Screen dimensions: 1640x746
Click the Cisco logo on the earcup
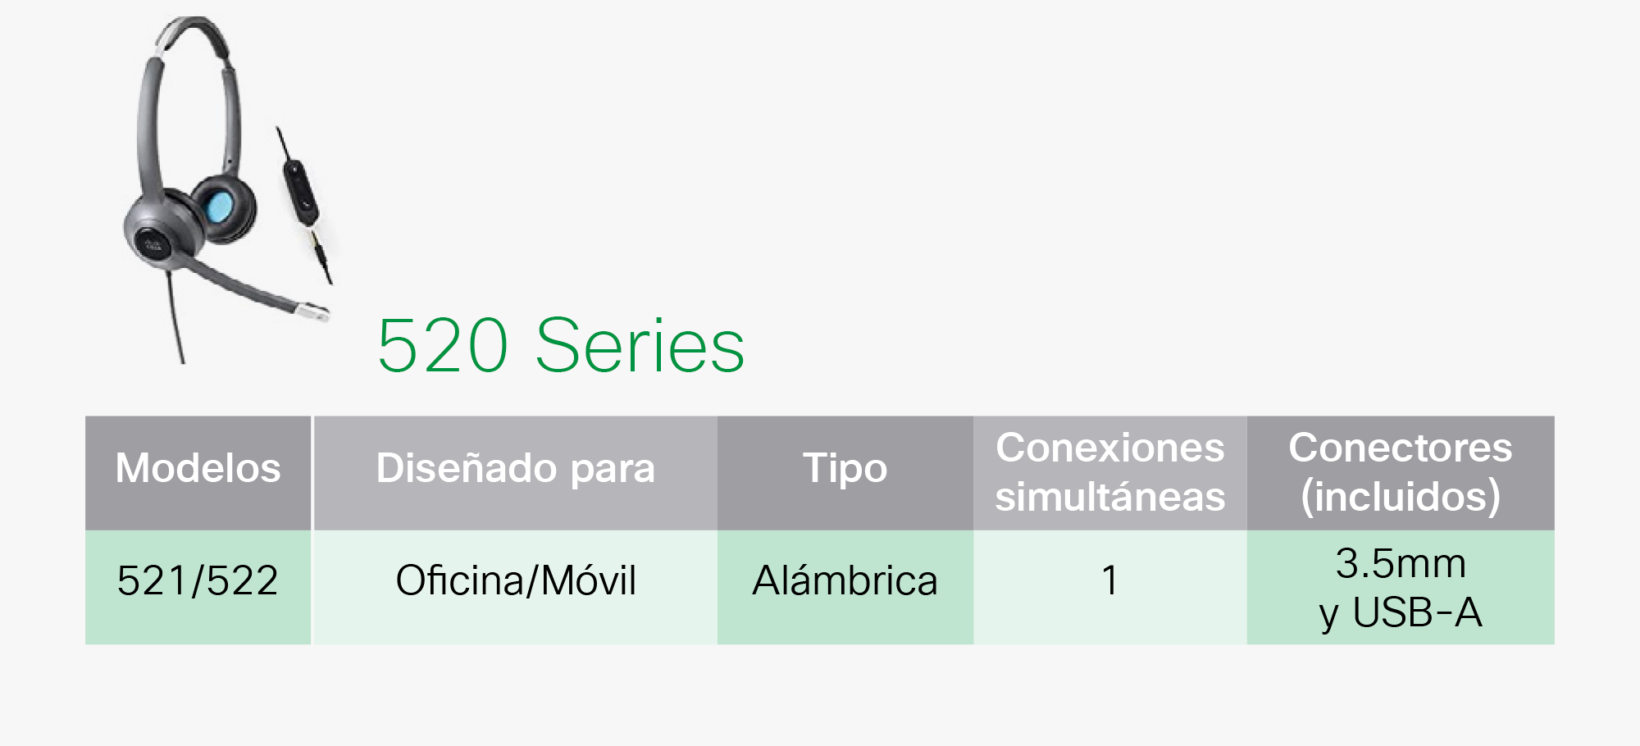pyautogui.click(x=153, y=244)
